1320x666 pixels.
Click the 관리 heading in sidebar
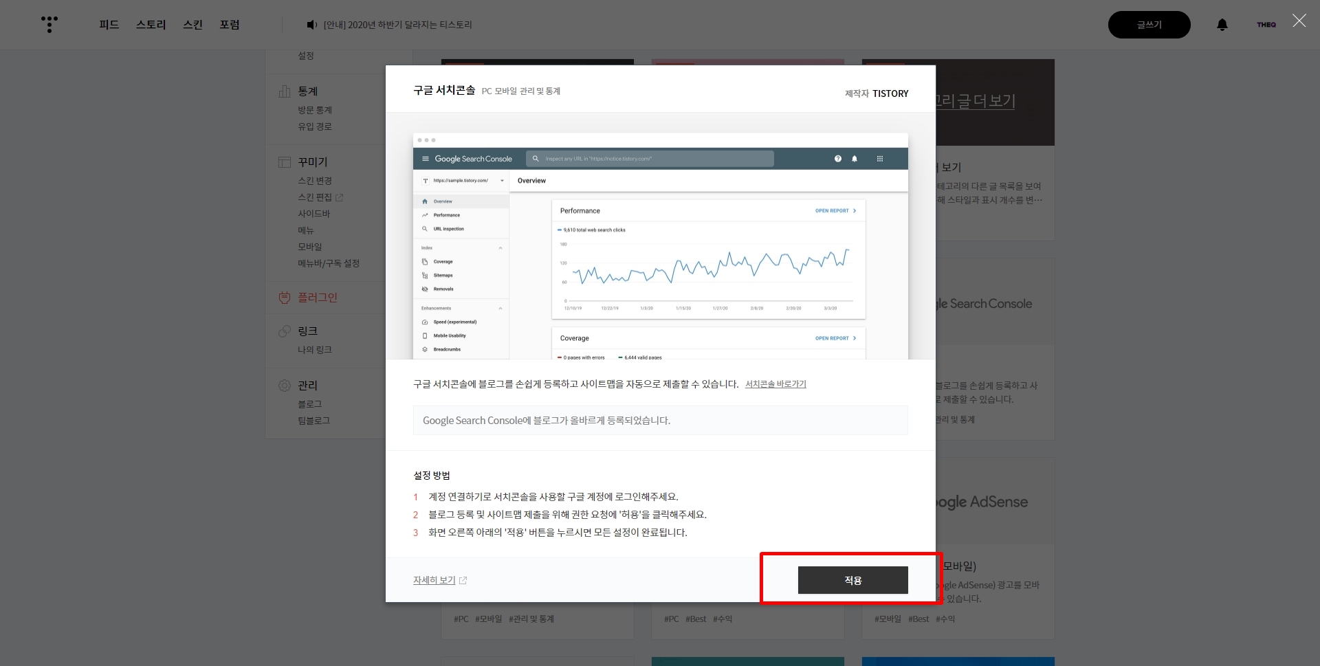308,386
